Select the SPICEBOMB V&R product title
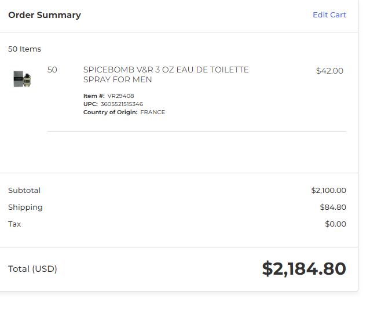370x317 pixels. coord(166,75)
